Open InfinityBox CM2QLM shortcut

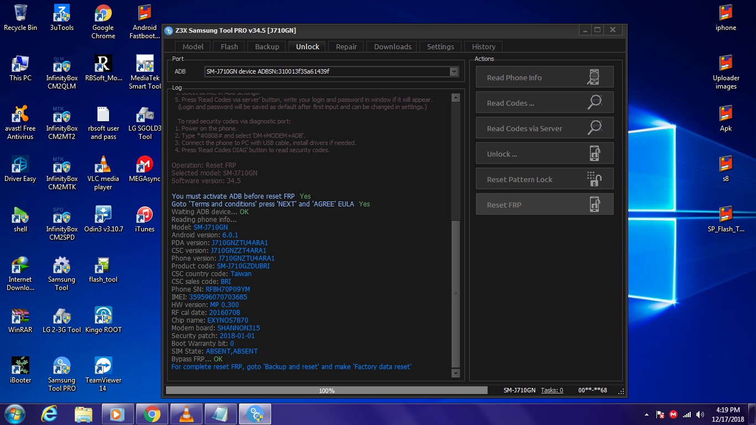pos(61,72)
